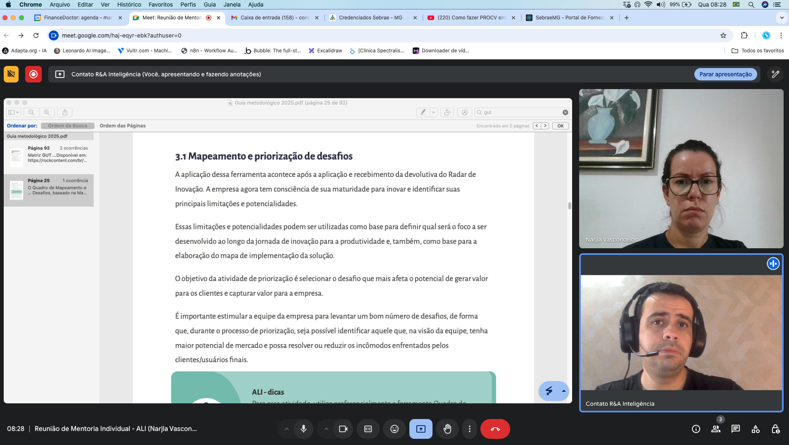Click OK in the search bar
This screenshot has width=789, height=445.
[561, 126]
